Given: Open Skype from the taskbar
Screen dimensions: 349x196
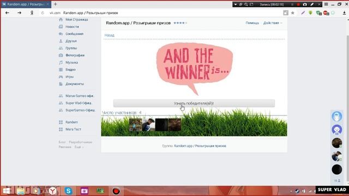Looking at the screenshot, I should click(x=68, y=191).
